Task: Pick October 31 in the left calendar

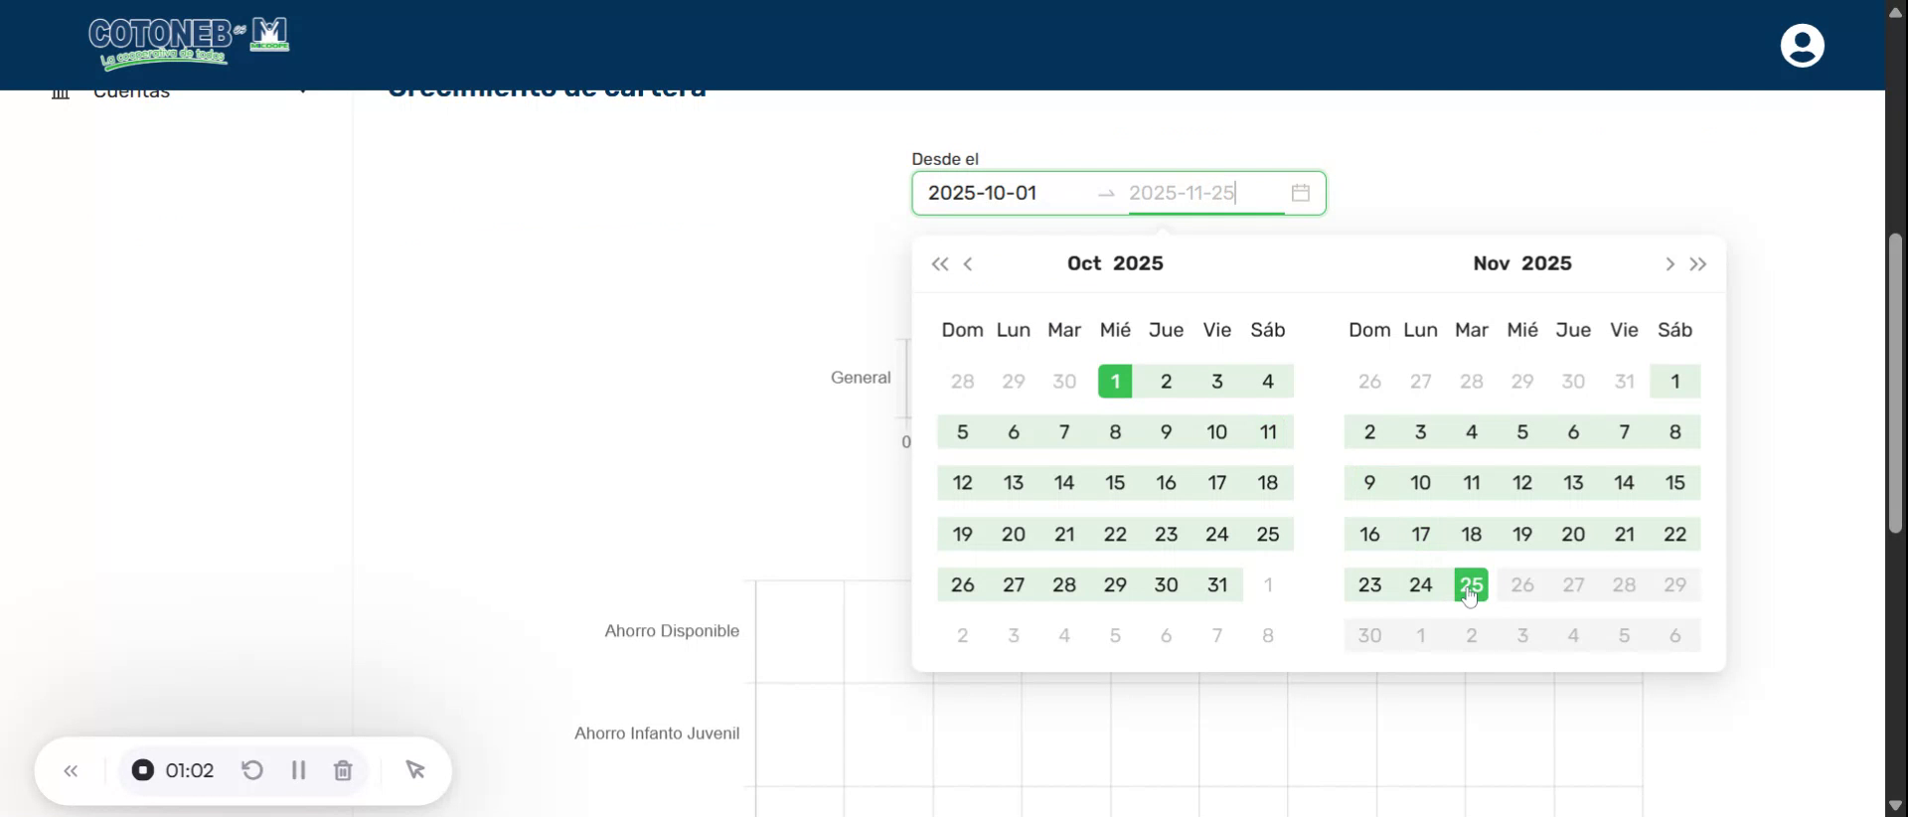Action: [x=1217, y=585]
